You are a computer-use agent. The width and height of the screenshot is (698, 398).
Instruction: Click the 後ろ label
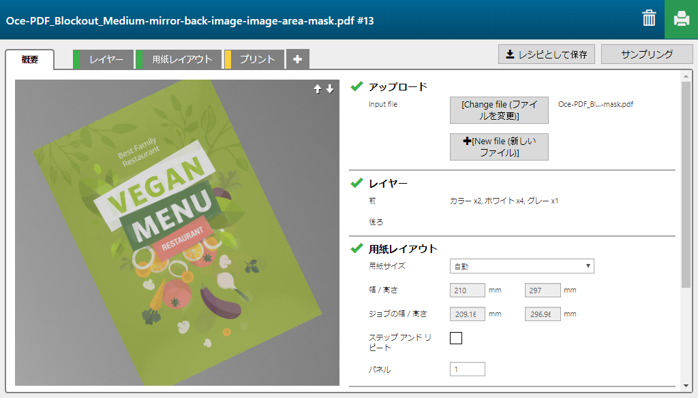376,222
